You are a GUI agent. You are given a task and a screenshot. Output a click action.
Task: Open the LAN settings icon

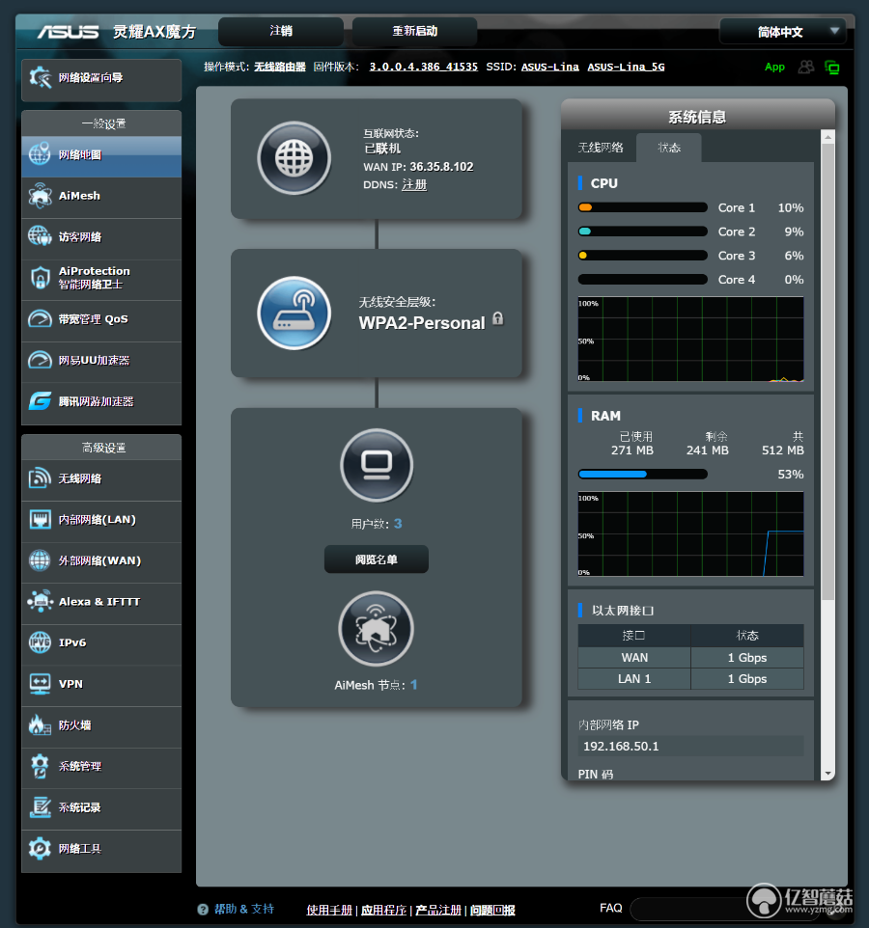click(x=40, y=520)
